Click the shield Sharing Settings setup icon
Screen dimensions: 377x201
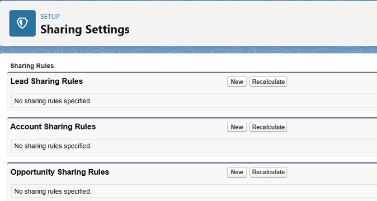22,23
